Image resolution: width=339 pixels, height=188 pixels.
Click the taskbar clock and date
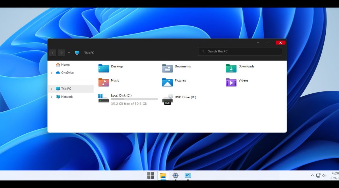(x=335, y=176)
